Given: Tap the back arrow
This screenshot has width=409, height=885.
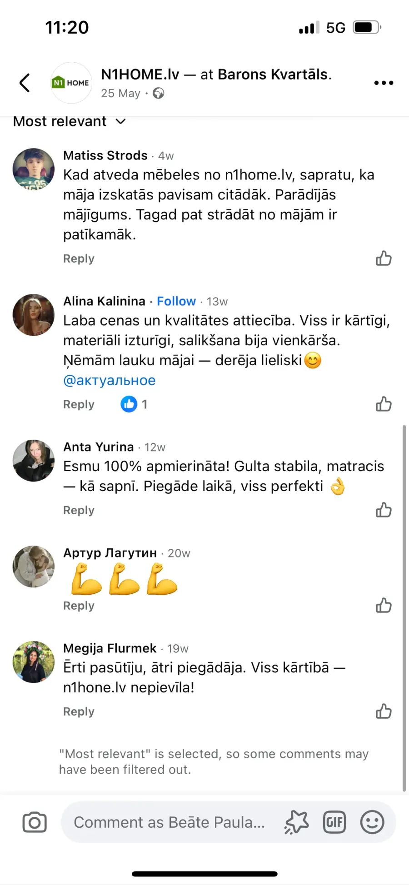Looking at the screenshot, I should click(x=25, y=83).
